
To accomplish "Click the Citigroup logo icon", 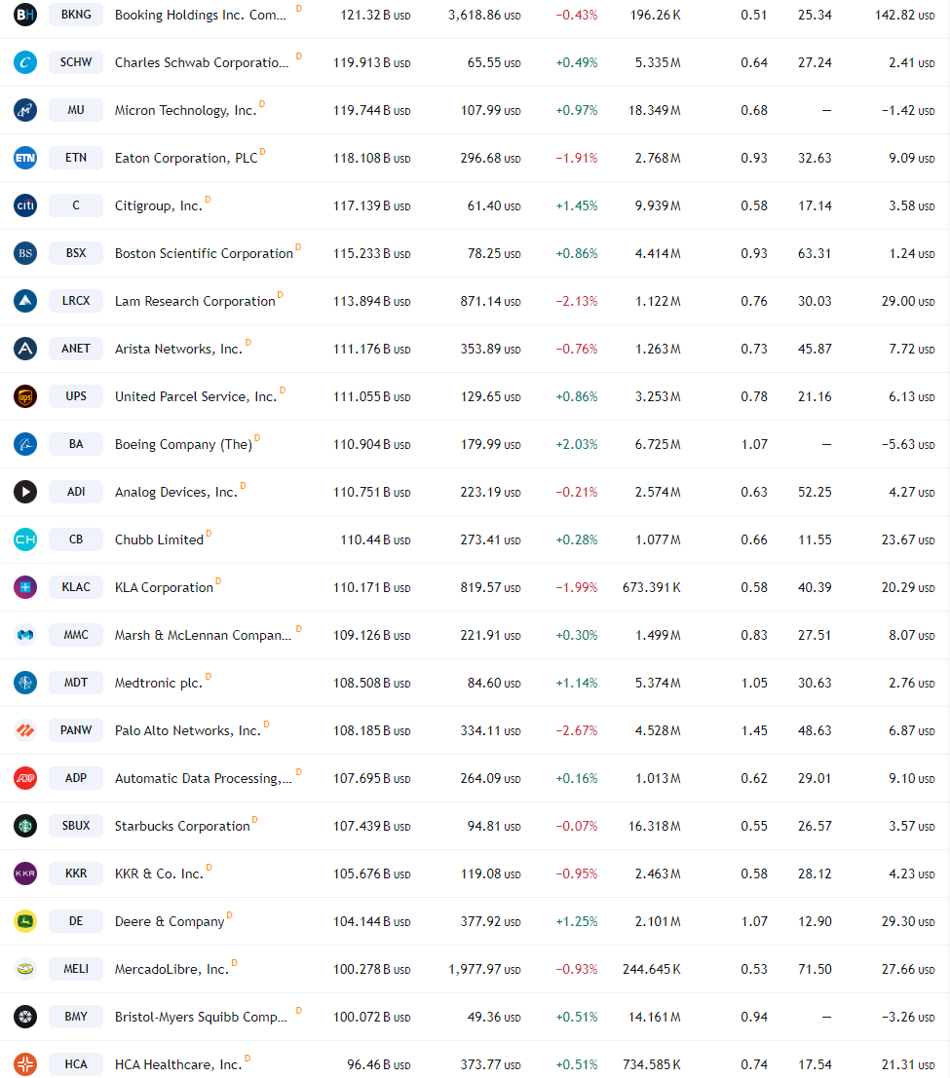I will [25, 205].
